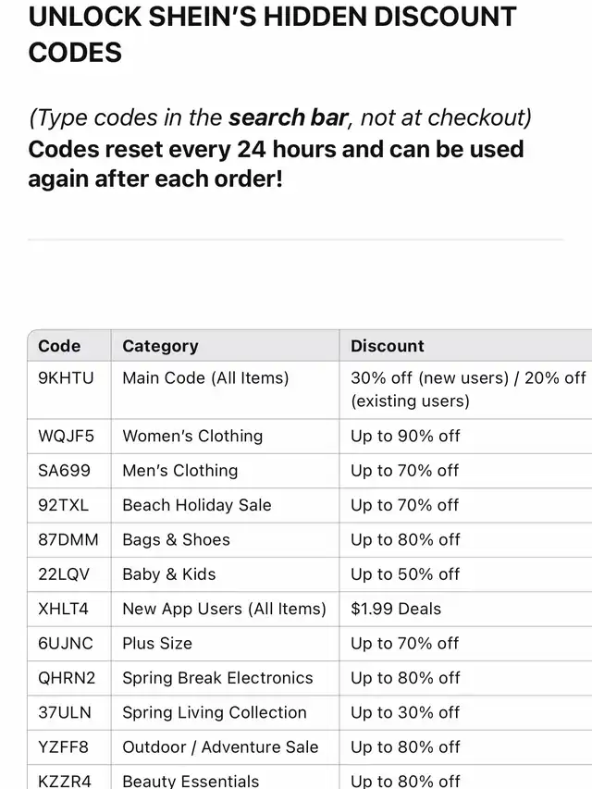The height and width of the screenshot is (789, 592).
Task: Select the 92TXL Beach Holiday code
Action: pos(64,505)
